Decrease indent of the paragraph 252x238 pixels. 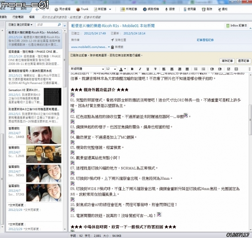[x=212, y=69]
